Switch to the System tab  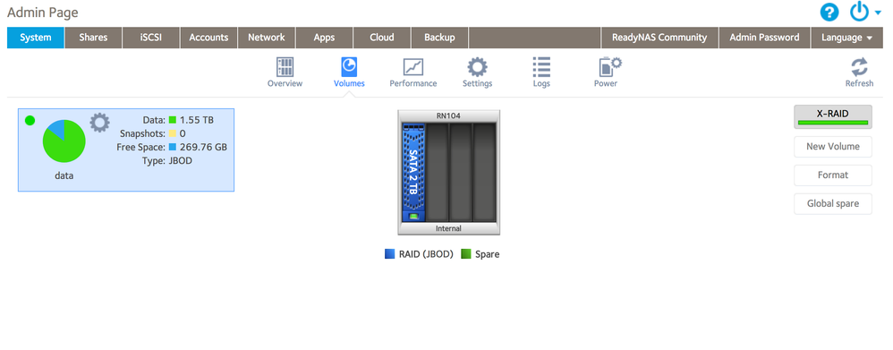point(35,38)
